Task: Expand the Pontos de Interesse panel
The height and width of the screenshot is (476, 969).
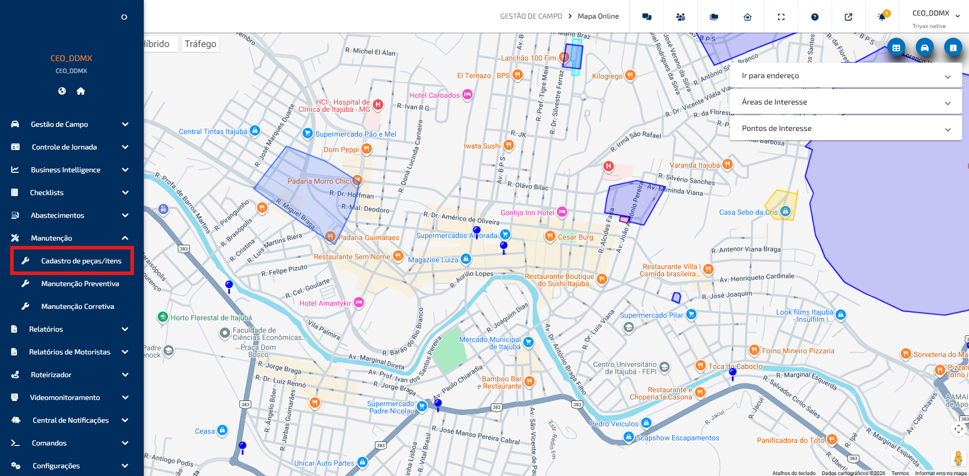Action: 845,128
